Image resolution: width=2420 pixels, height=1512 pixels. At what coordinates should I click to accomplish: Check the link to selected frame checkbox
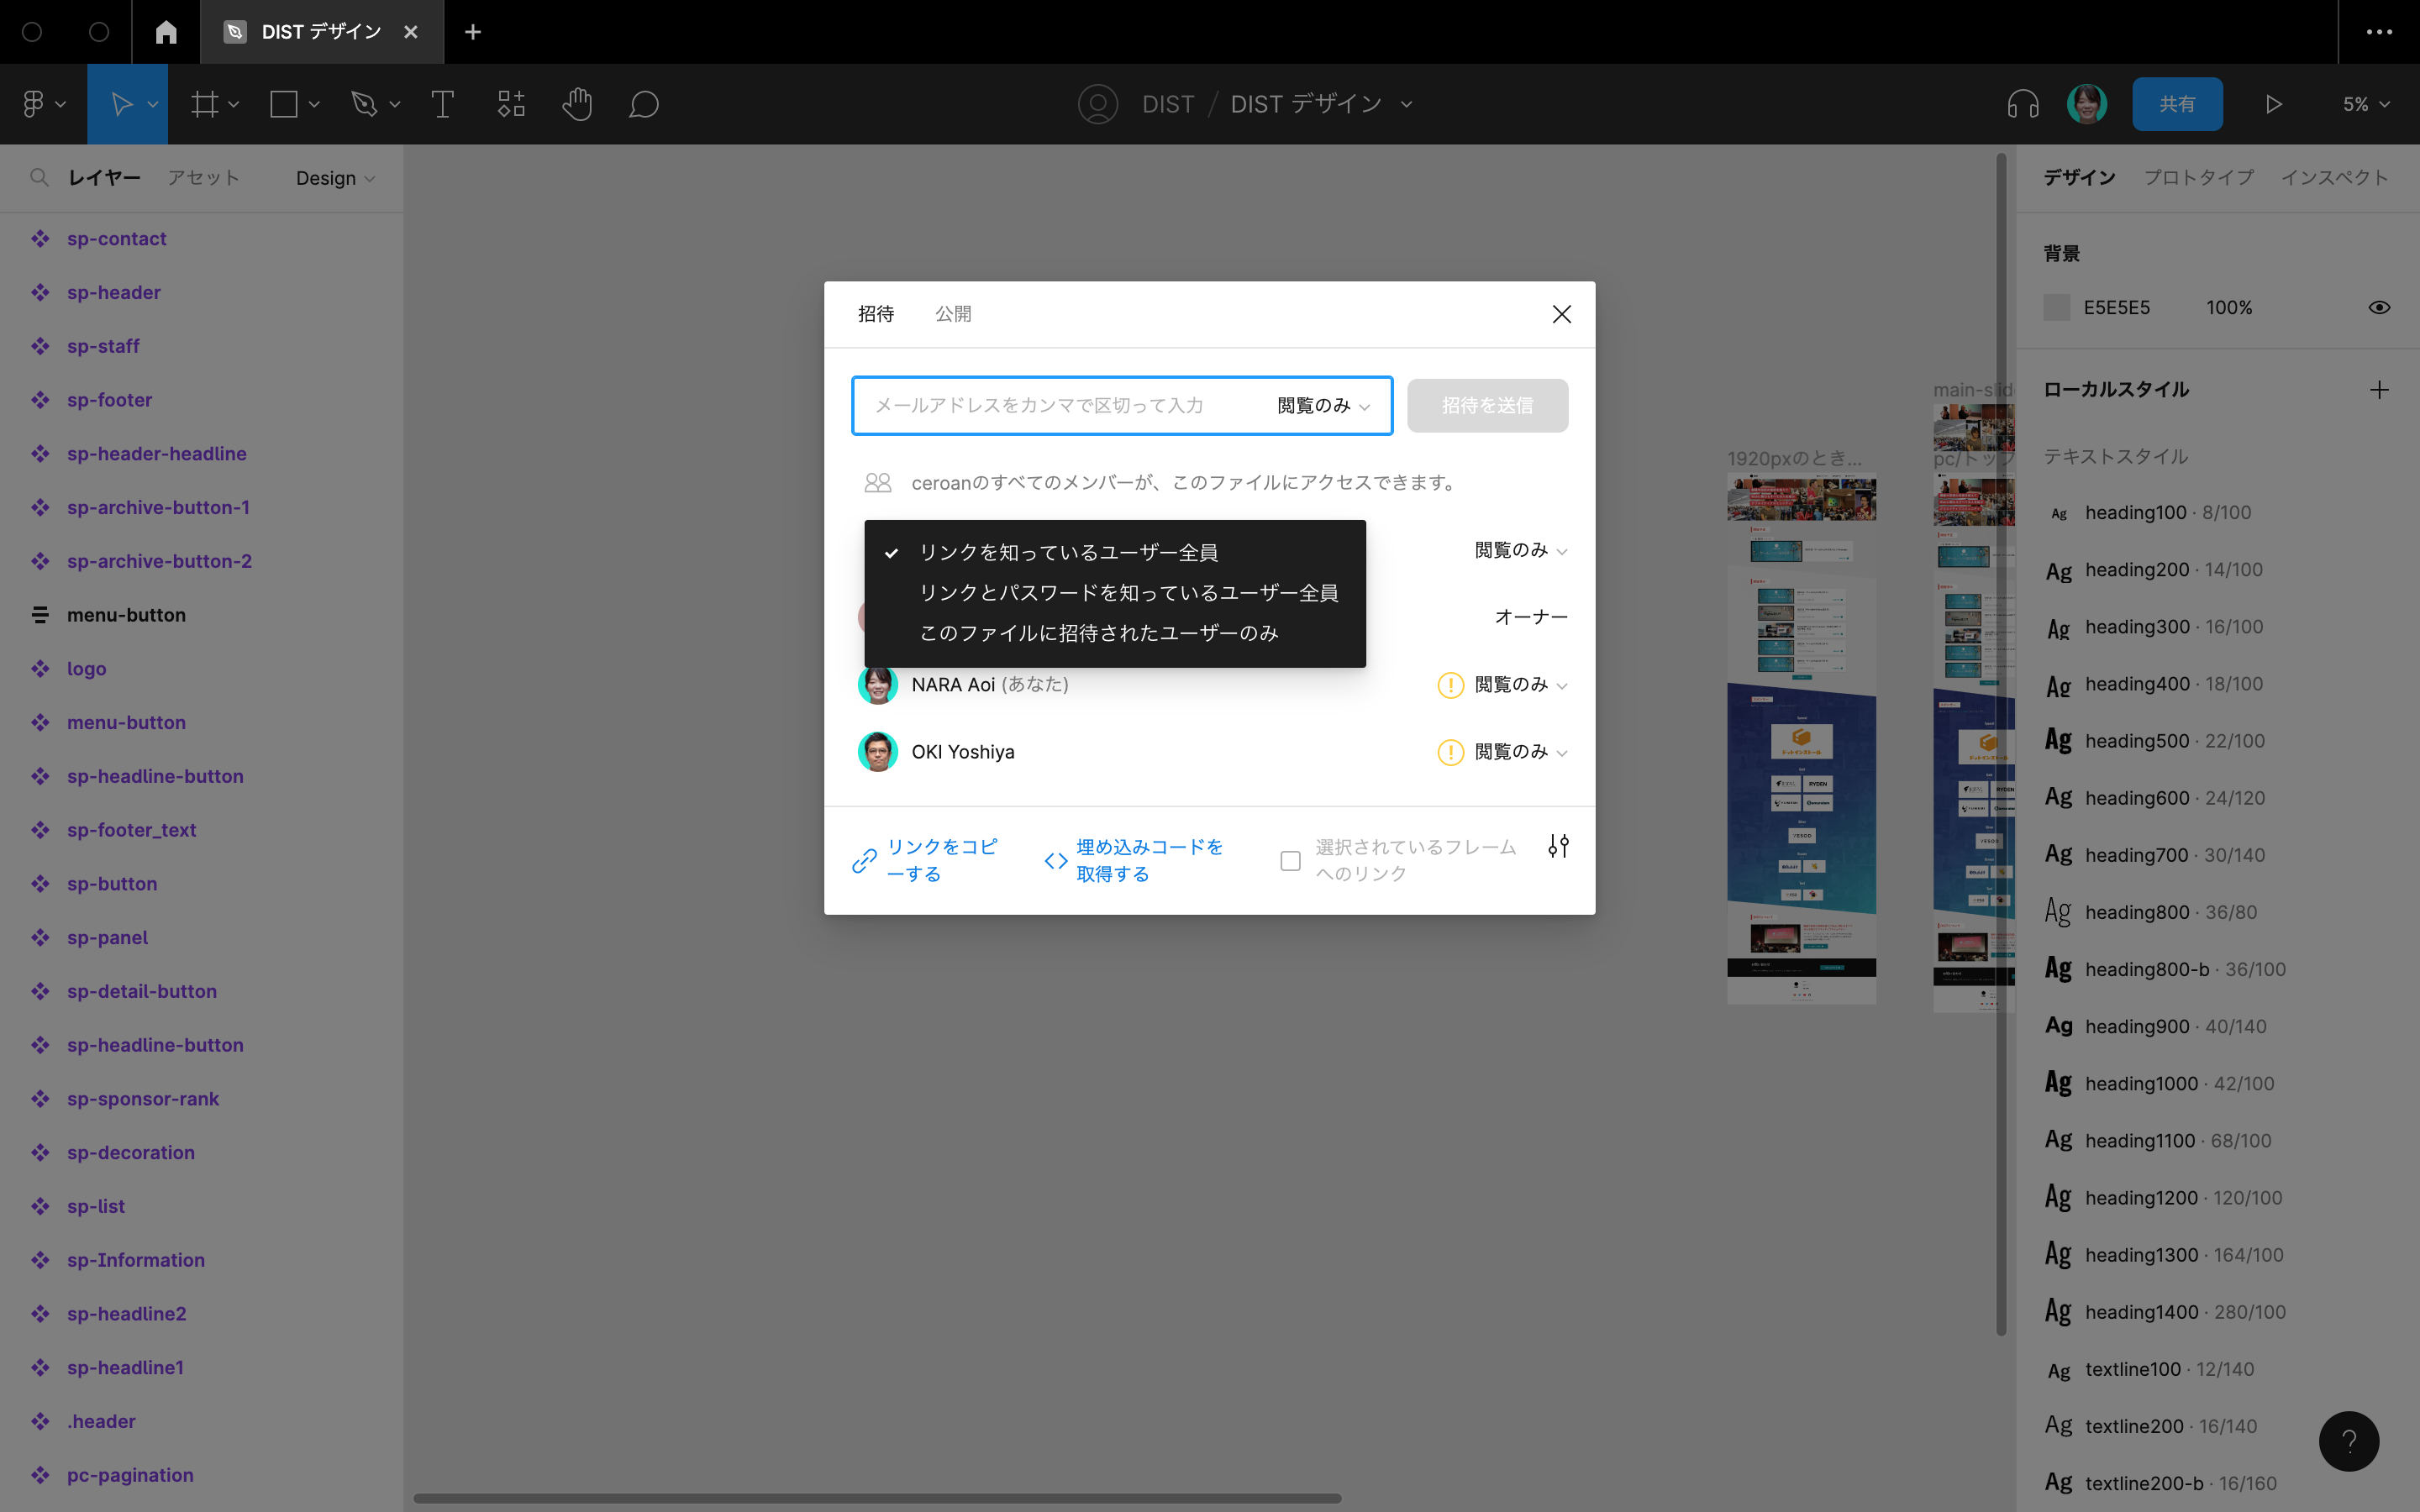click(1290, 860)
